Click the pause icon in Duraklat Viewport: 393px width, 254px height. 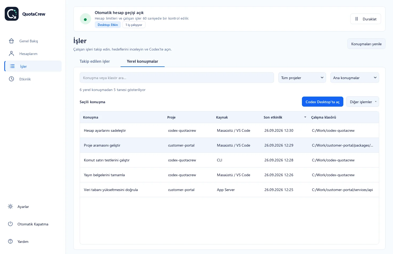[357, 19]
